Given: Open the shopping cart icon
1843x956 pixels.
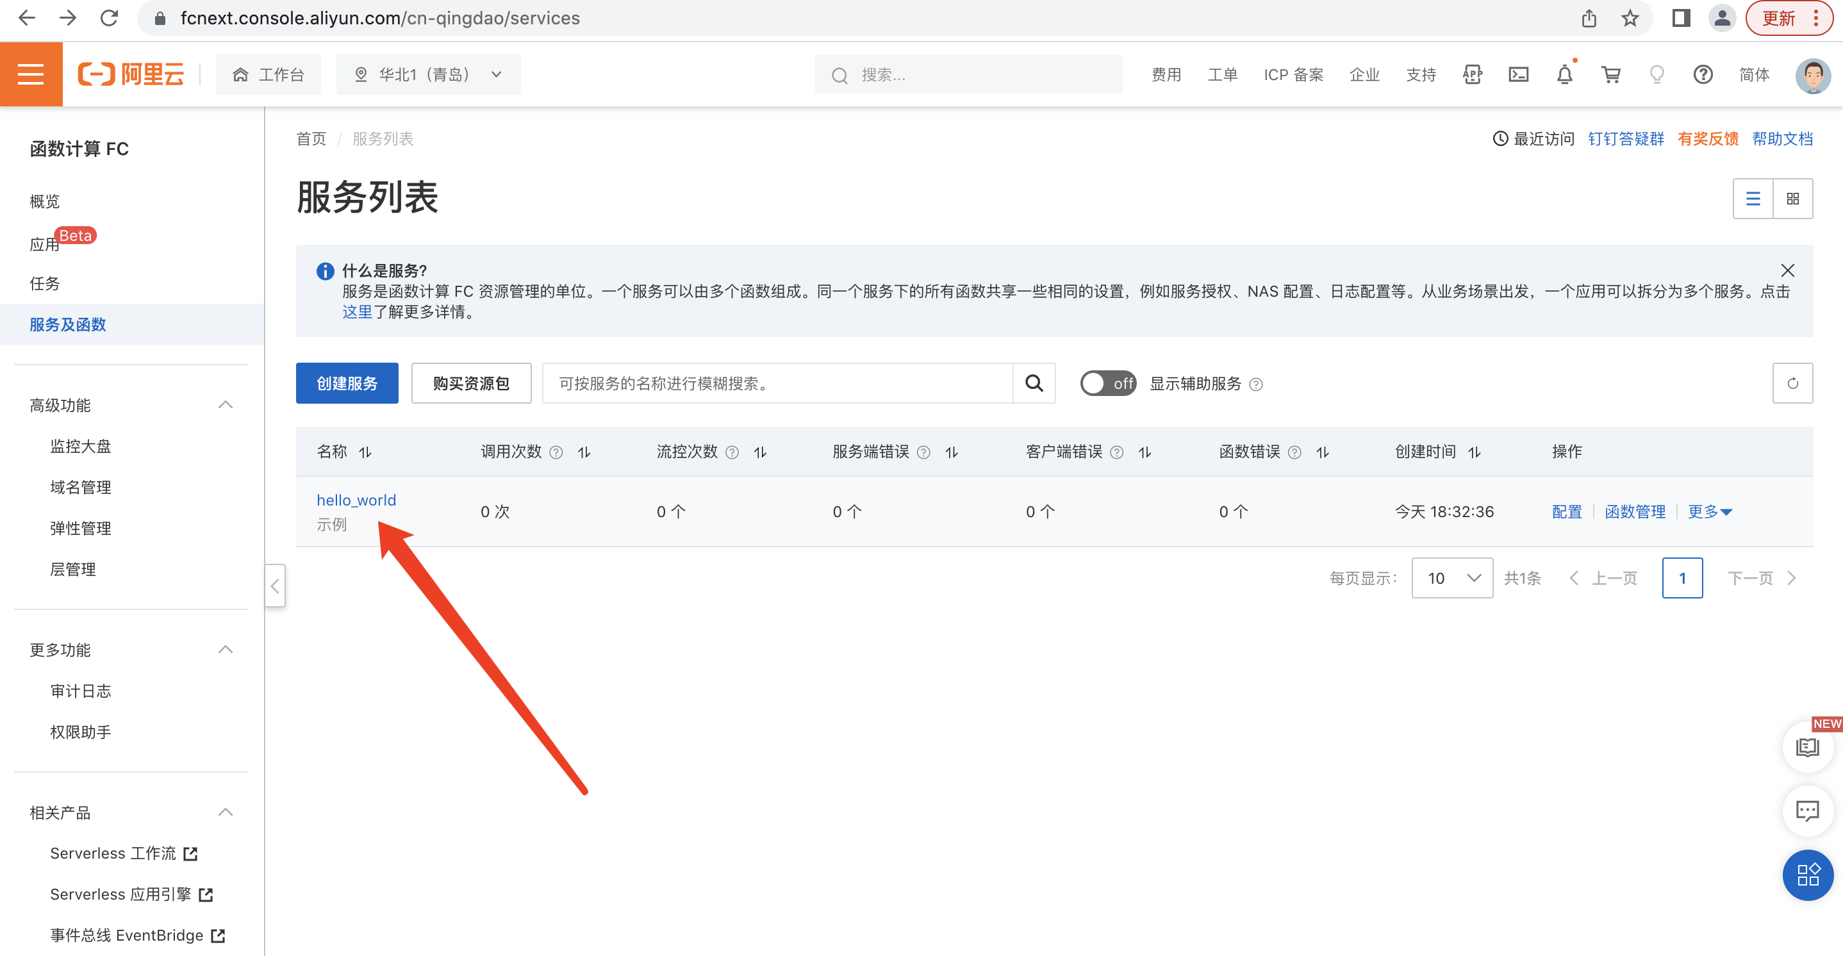Looking at the screenshot, I should click(1610, 74).
